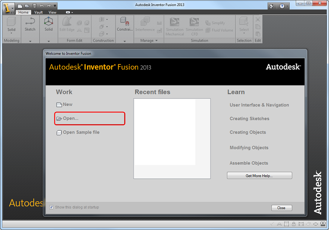Click Open Sample file link
The image size is (329, 230).
(78, 132)
